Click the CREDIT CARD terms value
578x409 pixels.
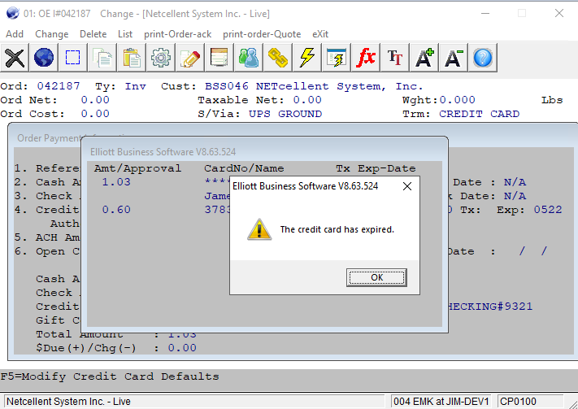click(479, 114)
